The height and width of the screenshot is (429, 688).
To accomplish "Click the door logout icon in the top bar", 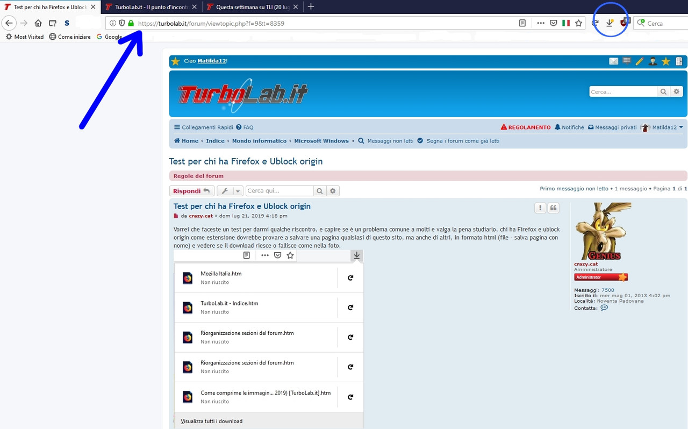I will pyautogui.click(x=679, y=61).
